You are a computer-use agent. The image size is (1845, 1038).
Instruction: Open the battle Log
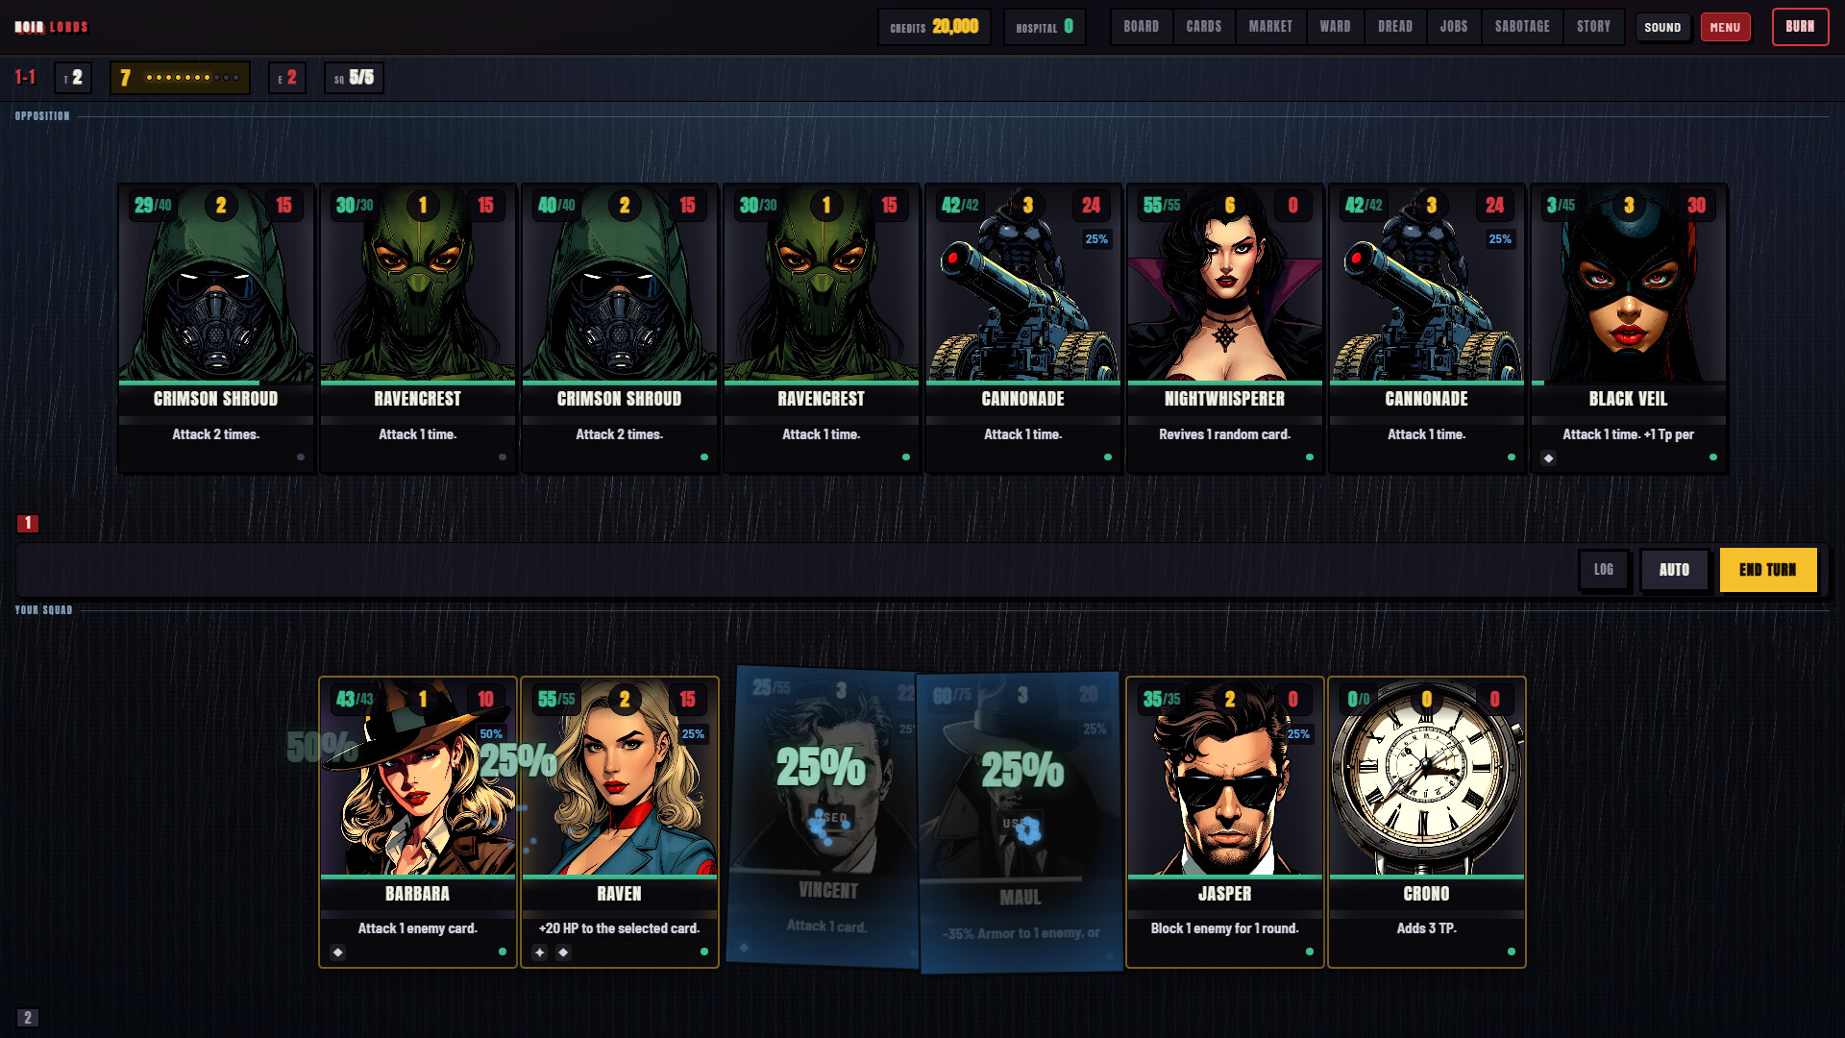point(1603,570)
